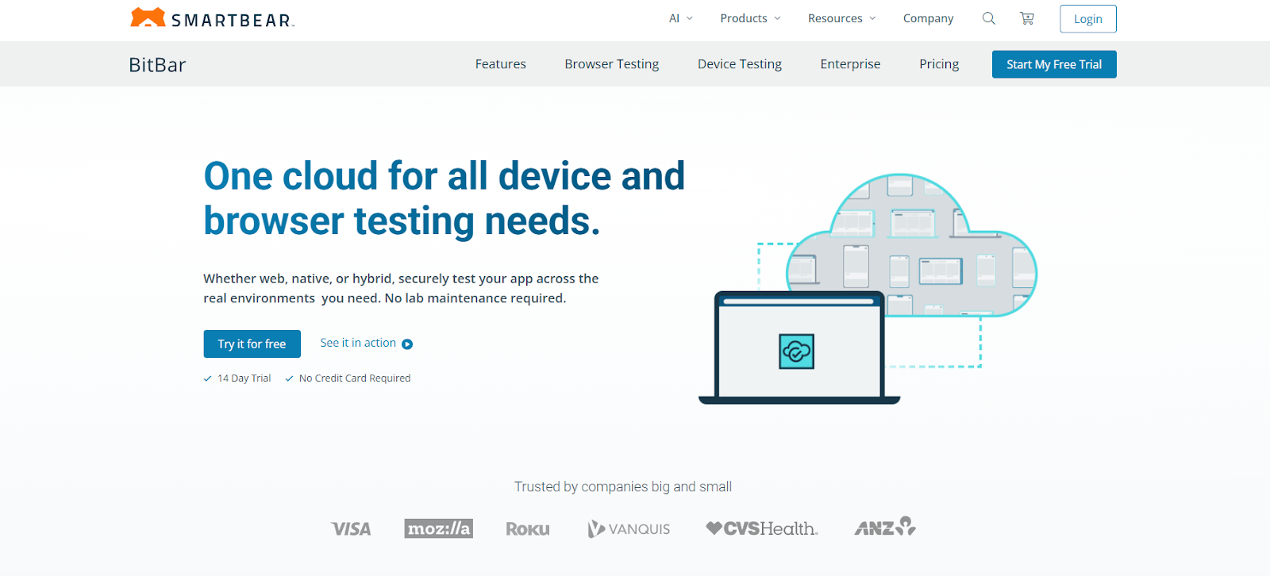Expand the Products dropdown menu
The image size is (1270, 576).
tap(750, 18)
